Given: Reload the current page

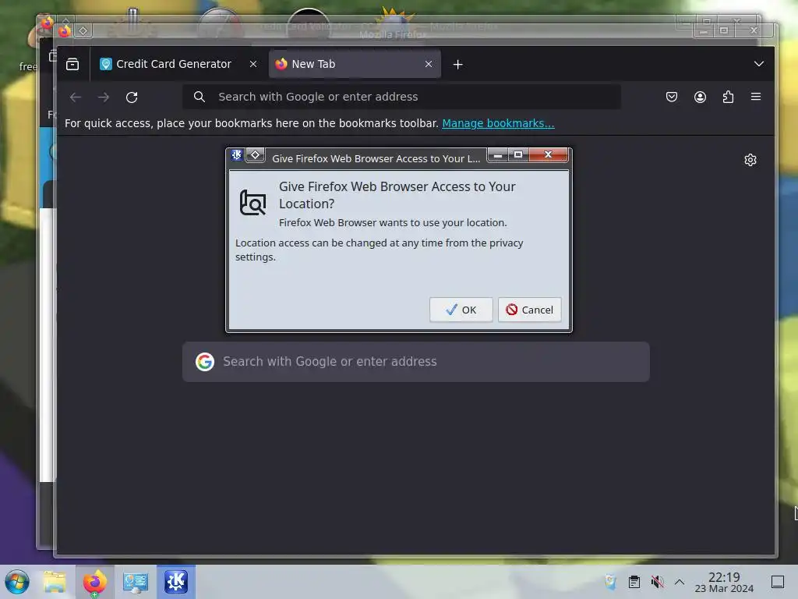Looking at the screenshot, I should (132, 97).
